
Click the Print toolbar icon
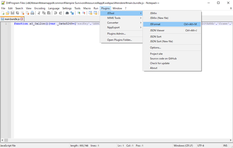tap(32, 13)
